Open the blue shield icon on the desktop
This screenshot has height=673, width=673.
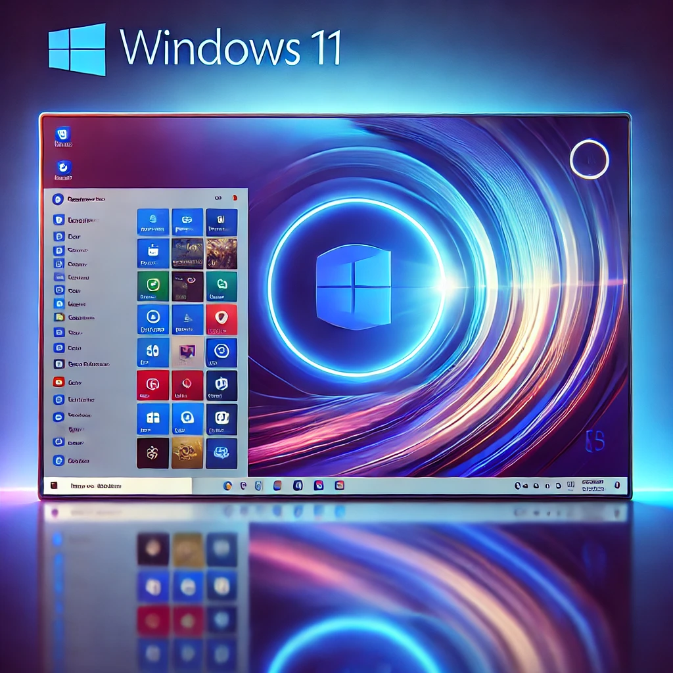coord(63,136)
